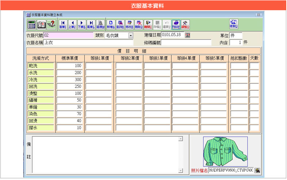Jump to last record (尾筆)

[x=91, y=24]
